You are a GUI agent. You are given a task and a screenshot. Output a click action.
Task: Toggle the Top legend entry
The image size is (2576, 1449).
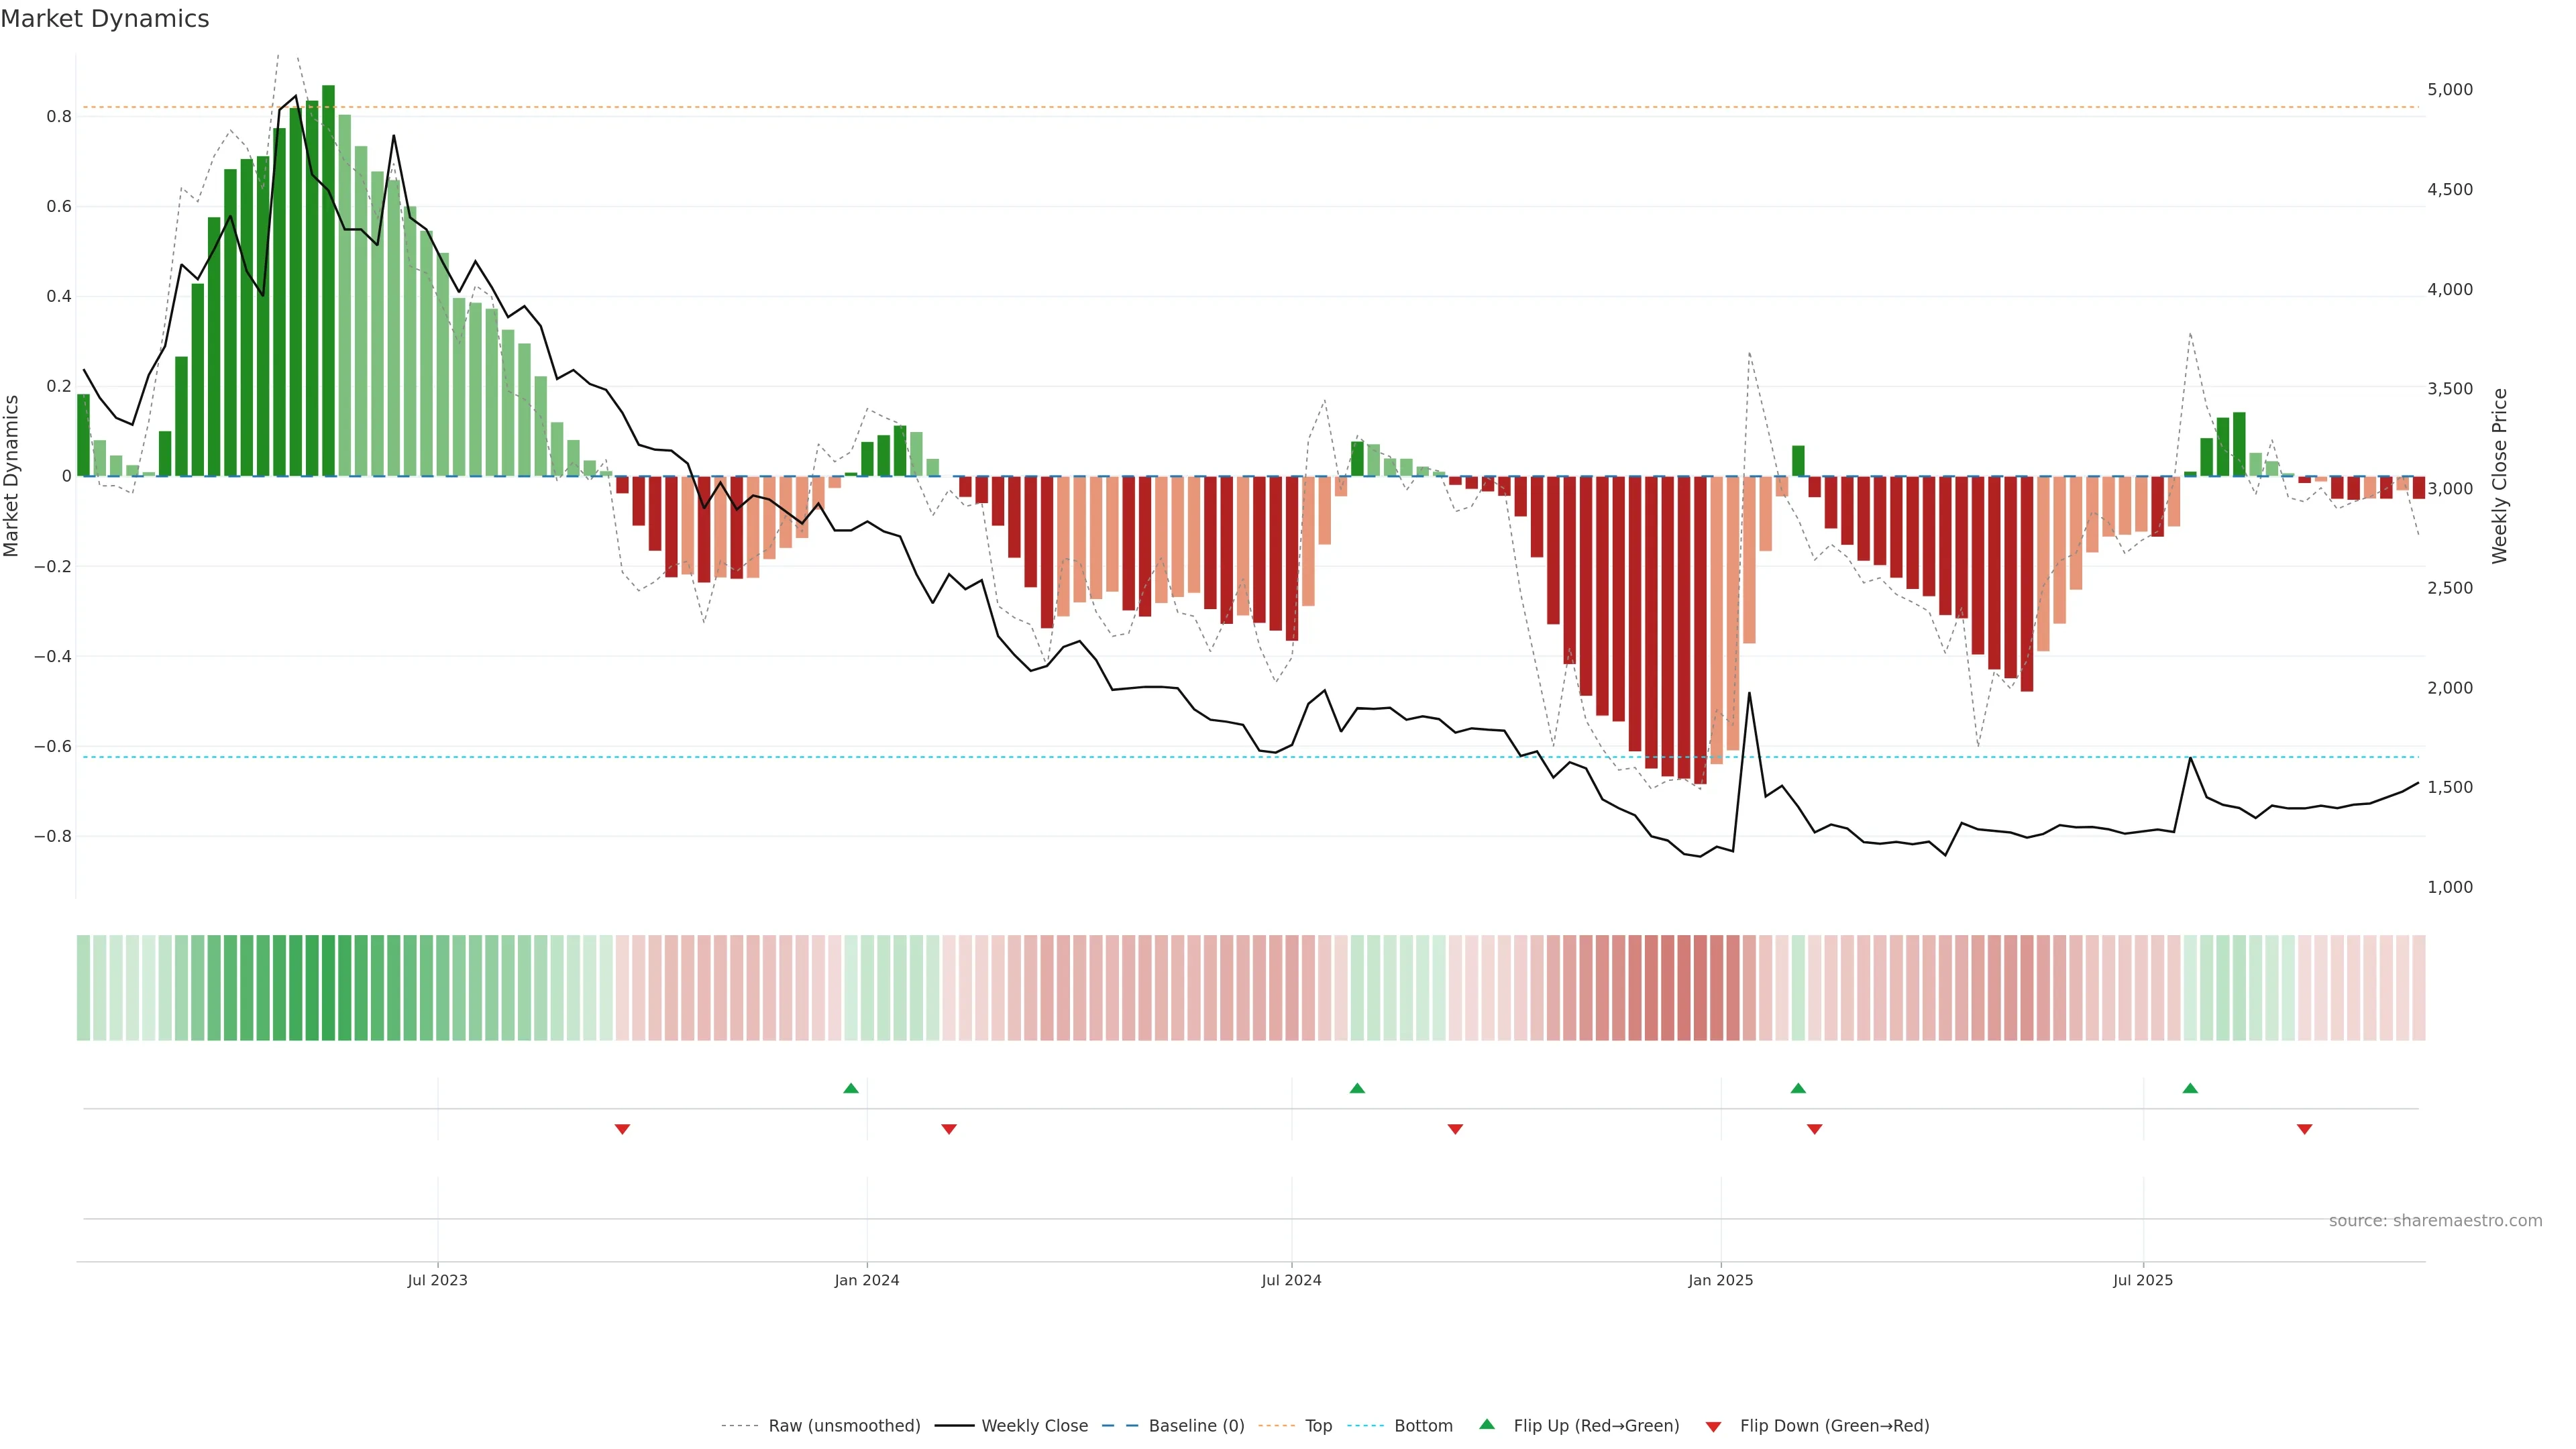(x=1318, y=1426)
